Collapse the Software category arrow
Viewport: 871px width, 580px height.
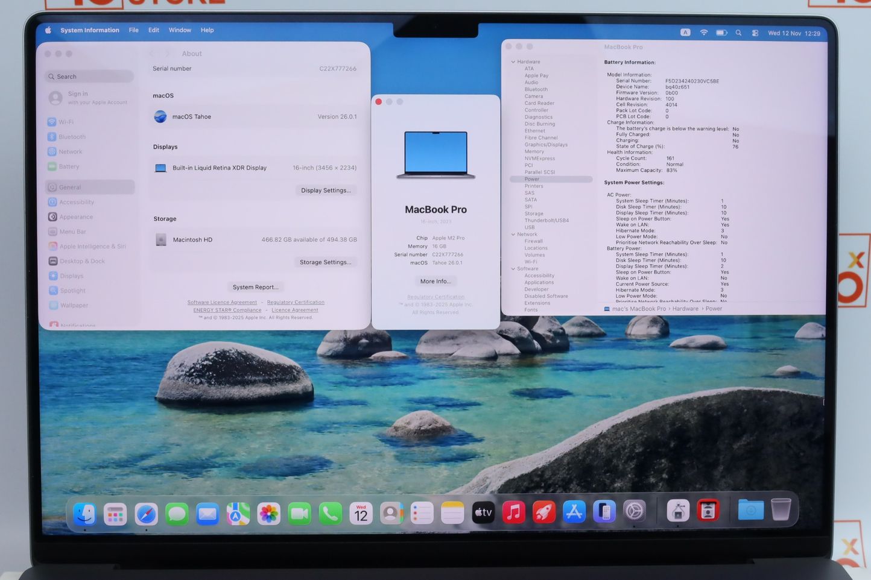tap(513, 269)
